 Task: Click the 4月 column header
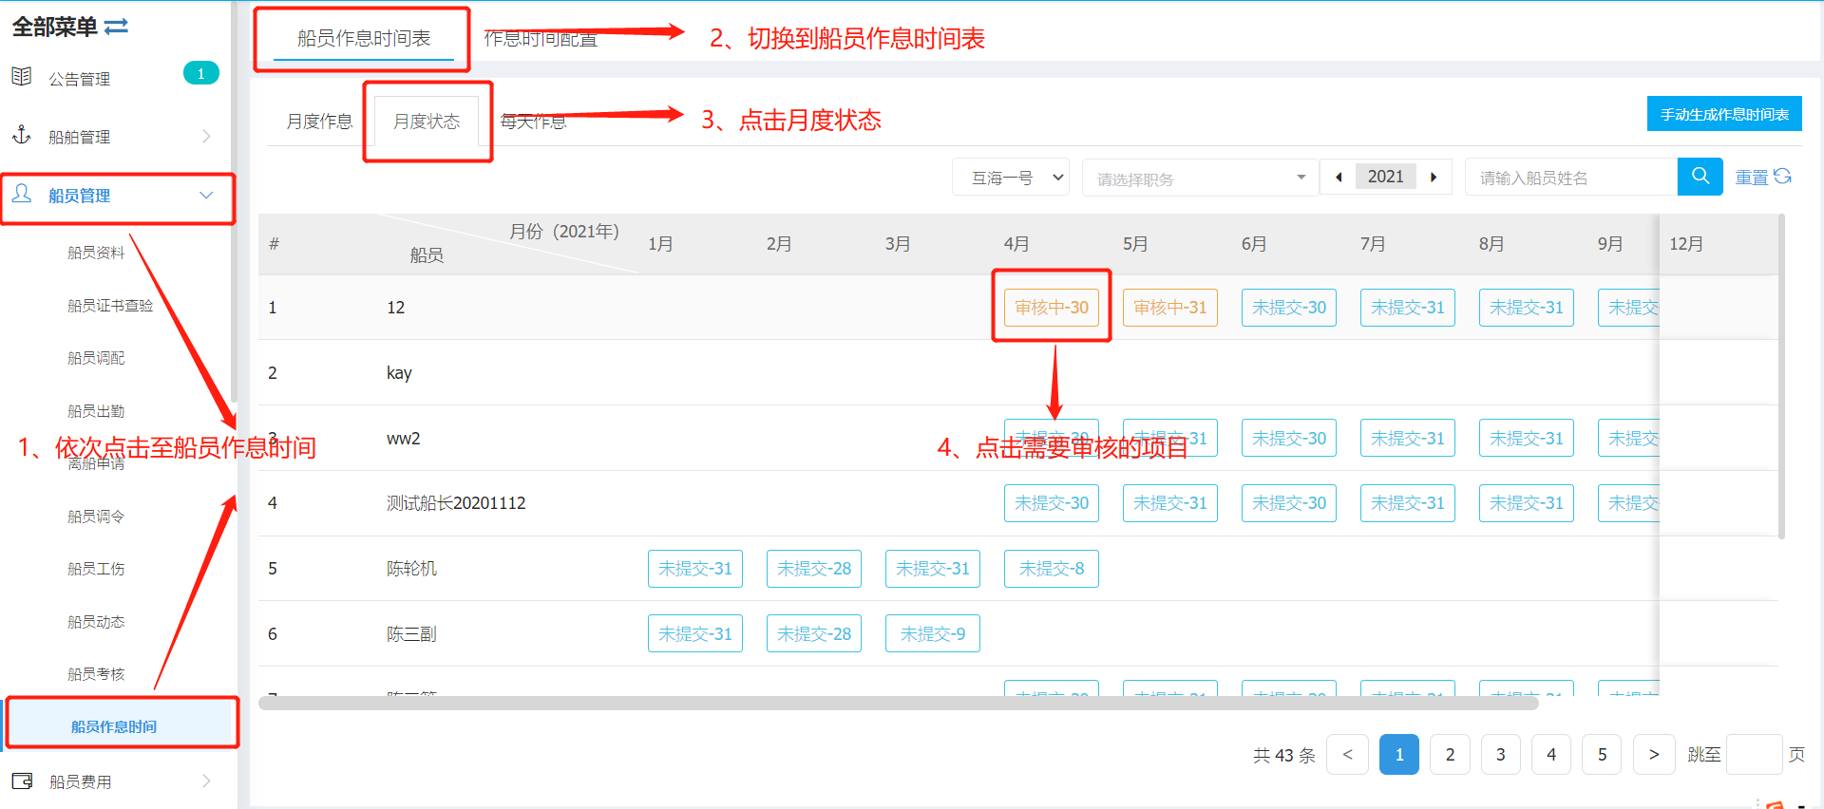click(1016, 244)
